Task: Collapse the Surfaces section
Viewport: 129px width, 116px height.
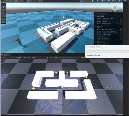Action: click(x=95, y=16)
